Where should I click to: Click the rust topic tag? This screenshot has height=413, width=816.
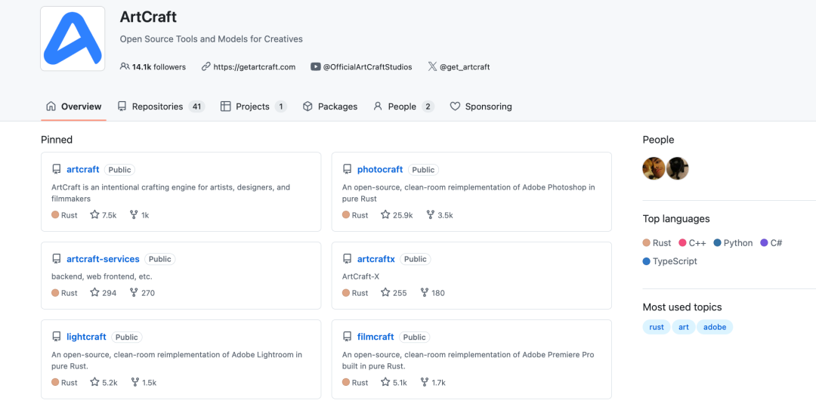657,327
